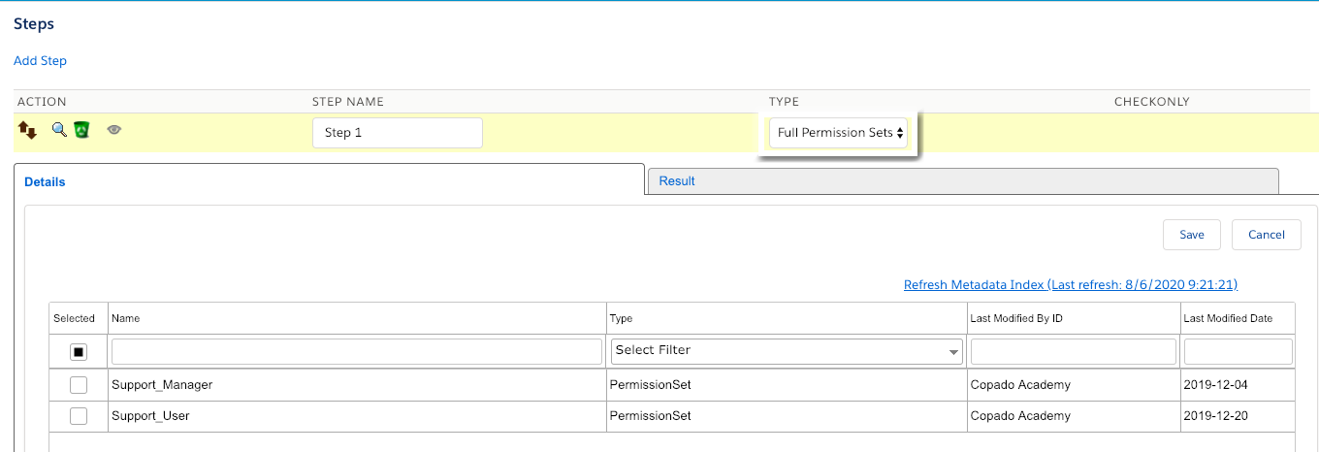Toggle the eye icon for Step 1
The image size is (1319, 452).
click(x=114, y=129)
